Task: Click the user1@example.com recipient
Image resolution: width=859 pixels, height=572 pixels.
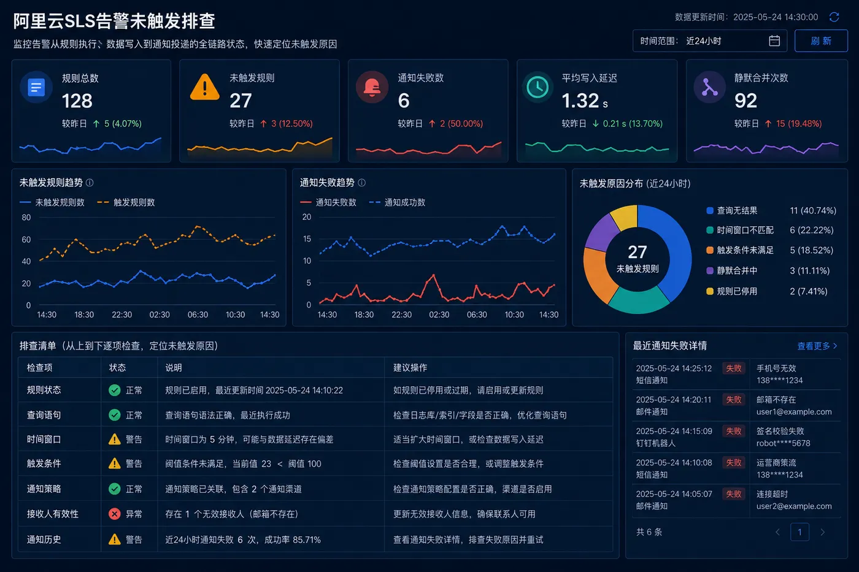Action: pos(794,412)
